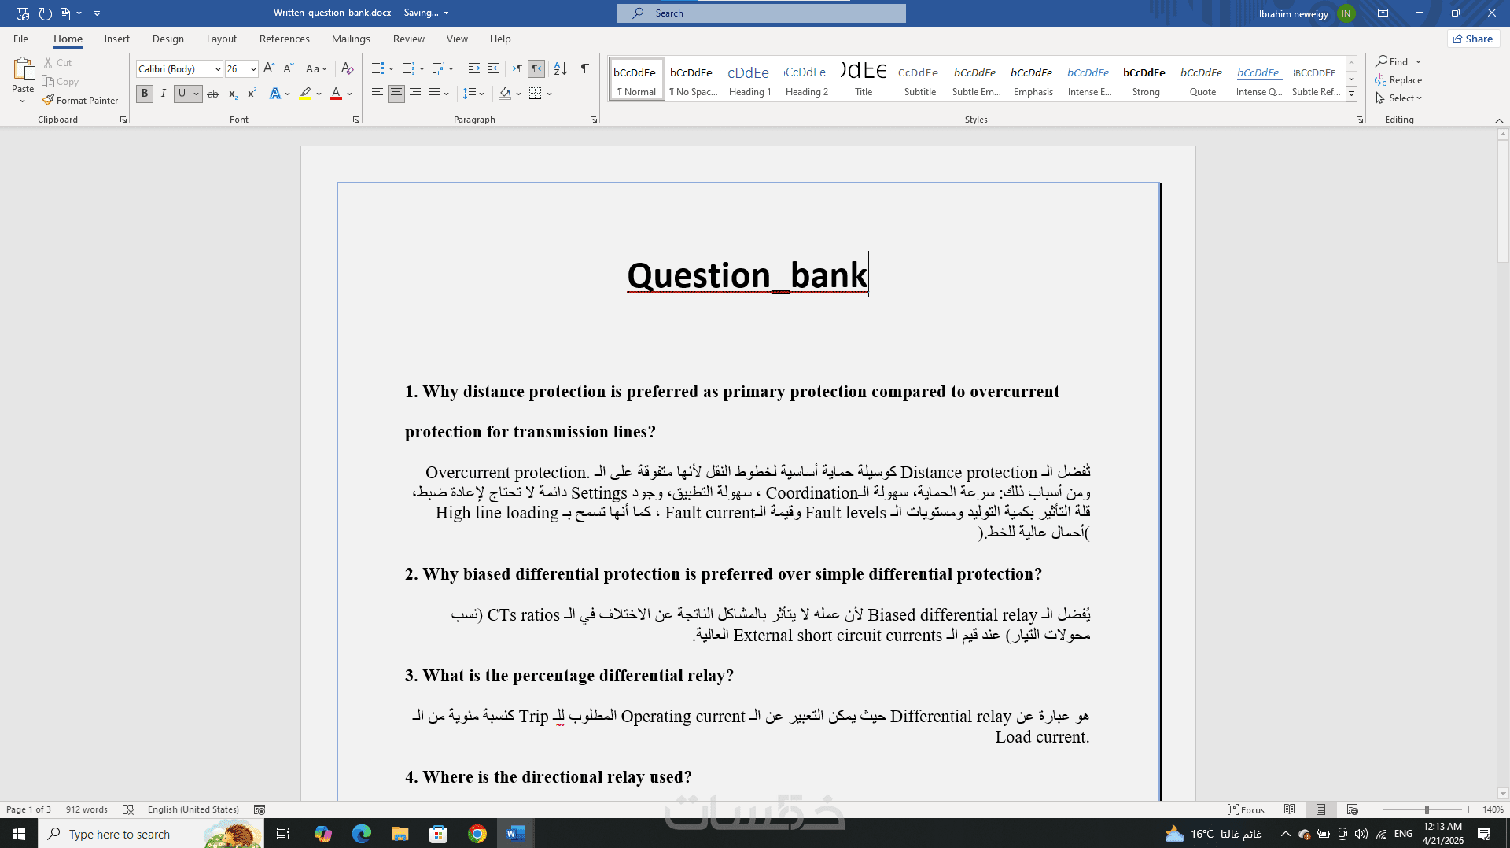Open File Explorer from the taskbar
The height and width of the screenshot is (848, 1510).
pos(400,834)
